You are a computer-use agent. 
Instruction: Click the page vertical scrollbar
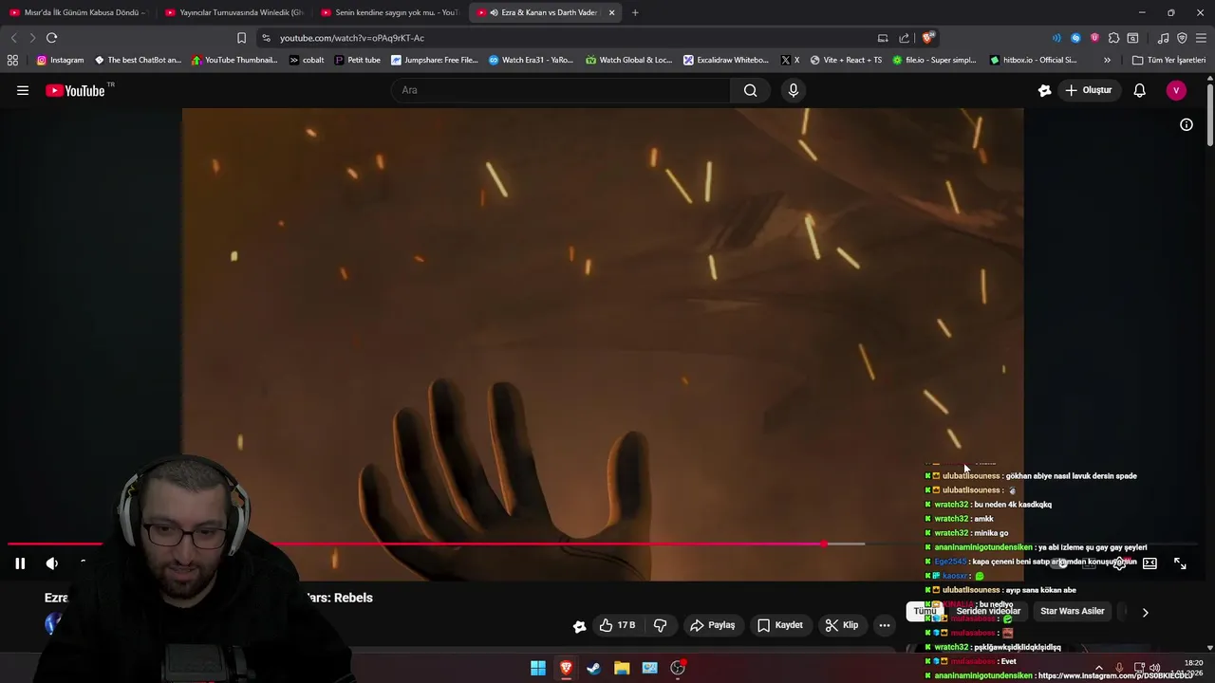click(1210, 114)
